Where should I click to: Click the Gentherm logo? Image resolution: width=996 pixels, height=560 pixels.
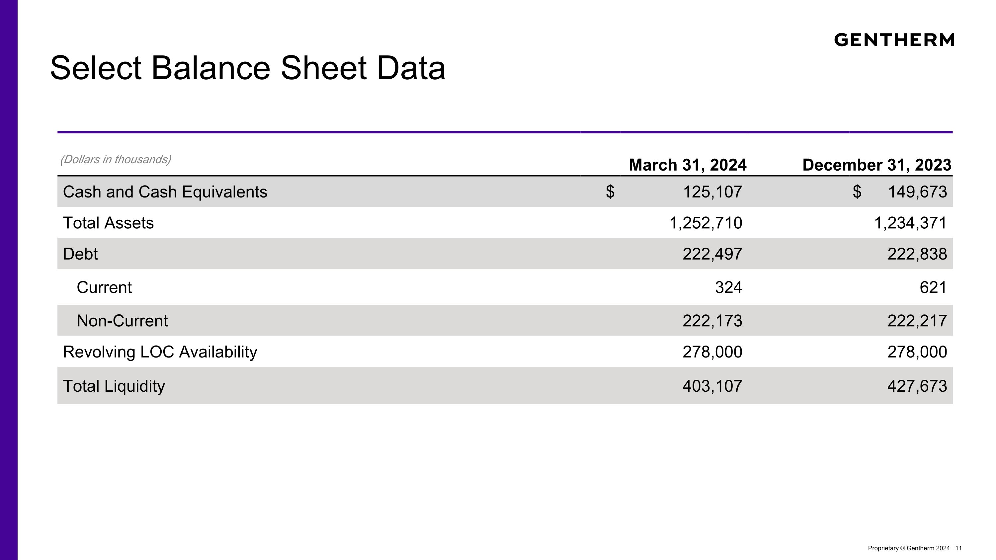tap(894, 40)
